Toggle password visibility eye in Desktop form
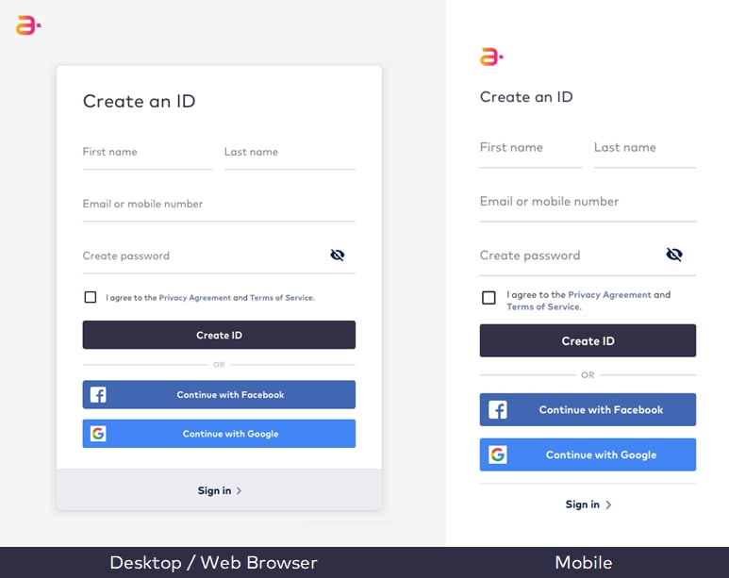Viewport: 729px width, 578px height. point(338,255)
